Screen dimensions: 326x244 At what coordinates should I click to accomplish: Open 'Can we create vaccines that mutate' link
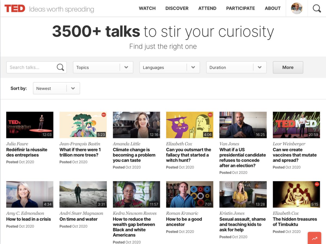[x=295, y=155]
